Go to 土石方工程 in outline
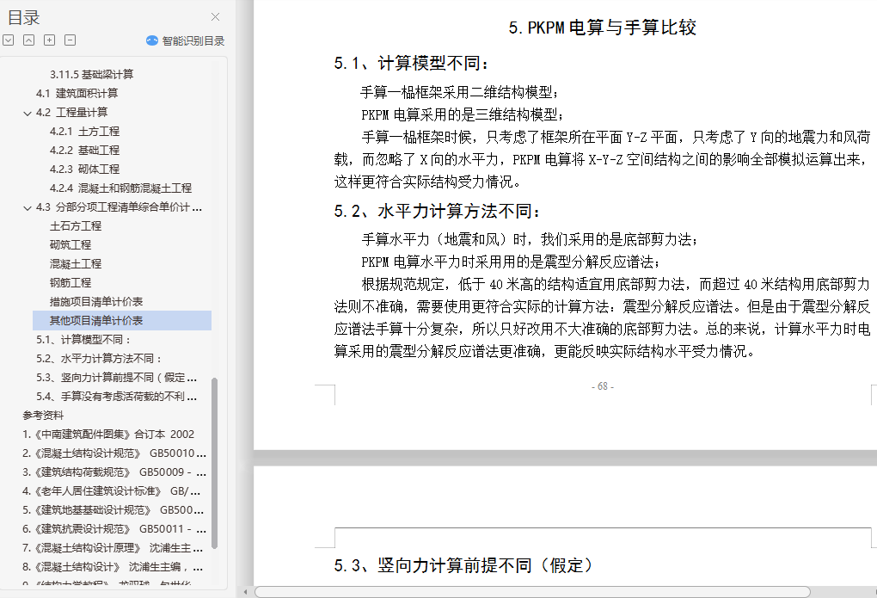The height and width of the screenshot is (598, 877). [76, 226]
